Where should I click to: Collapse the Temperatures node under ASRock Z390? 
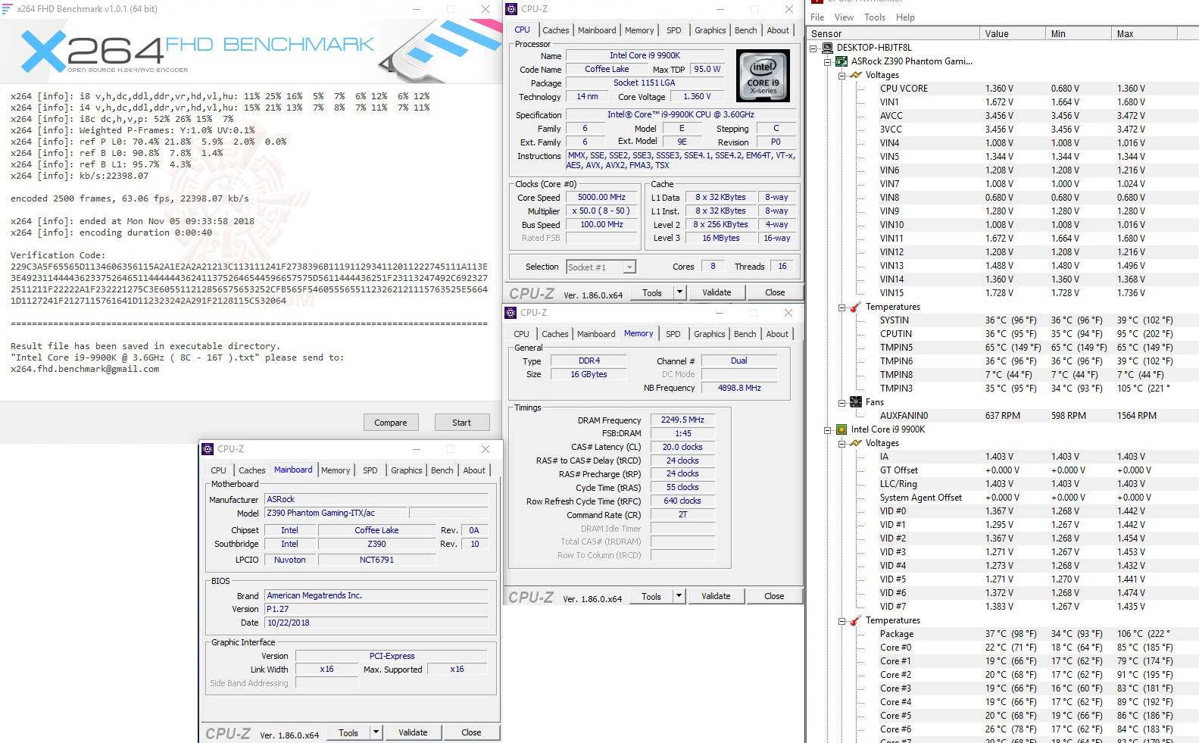[x=841, y=307]
